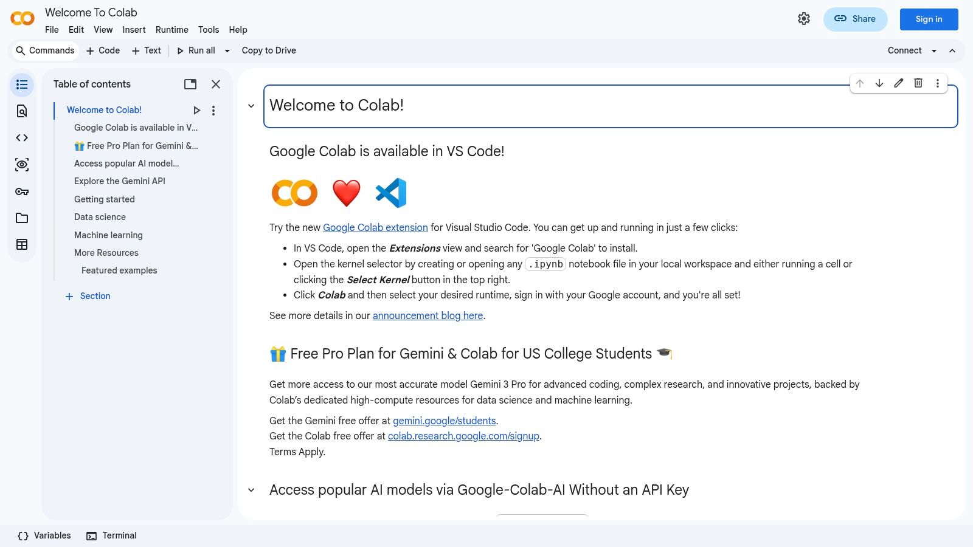The height and width of the screenshot is (547, 973).
Task: Add a Code cell
Action: click(103, 51)
